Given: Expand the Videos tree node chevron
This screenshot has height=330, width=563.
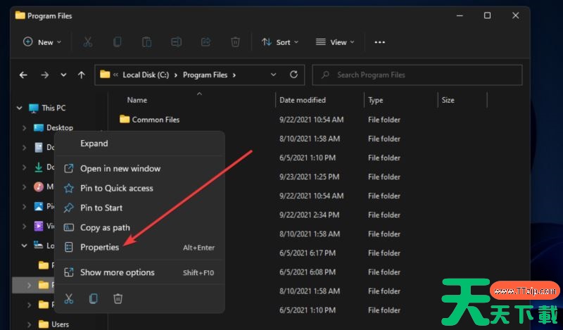Looking at the screenshot, I should coord(24,226).
